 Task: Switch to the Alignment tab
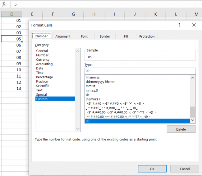(x=63, y=36)
